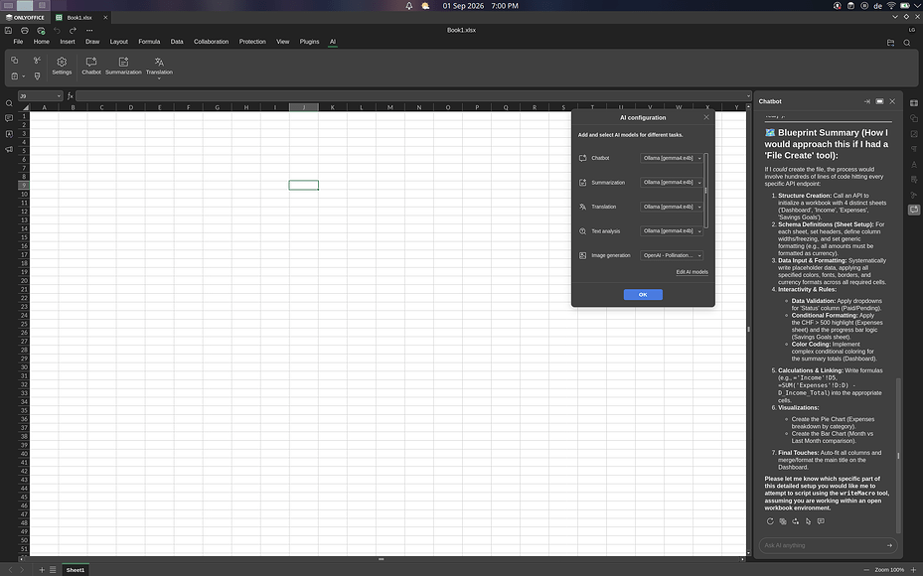The image size is (923, 576).
Task: Regenerate the chatbot response
Action: coord(770,521)
